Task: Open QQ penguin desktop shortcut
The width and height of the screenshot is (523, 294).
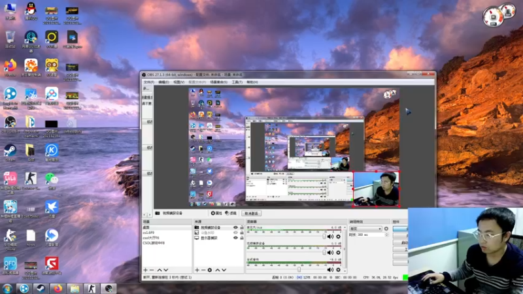Action: point(31,11)
